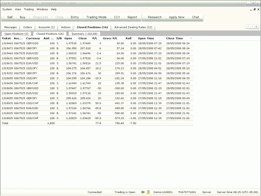
Task: Switch to the Messages tab
Action: tap(10, 27)
